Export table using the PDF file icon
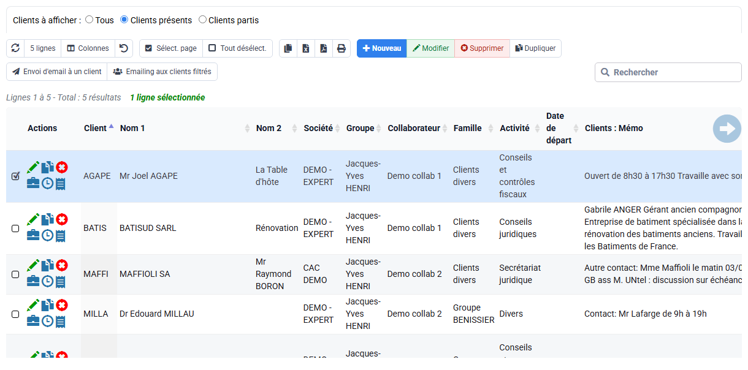The height and width of the screenshot is (370, 748). coord(324,48)
